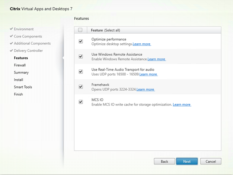Open Learn more for Real-Time Audio Transport

(x=148, y=74)
